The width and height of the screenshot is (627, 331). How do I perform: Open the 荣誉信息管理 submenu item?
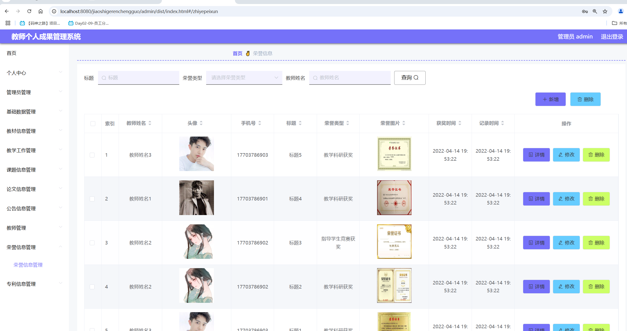tap(28, 265)
